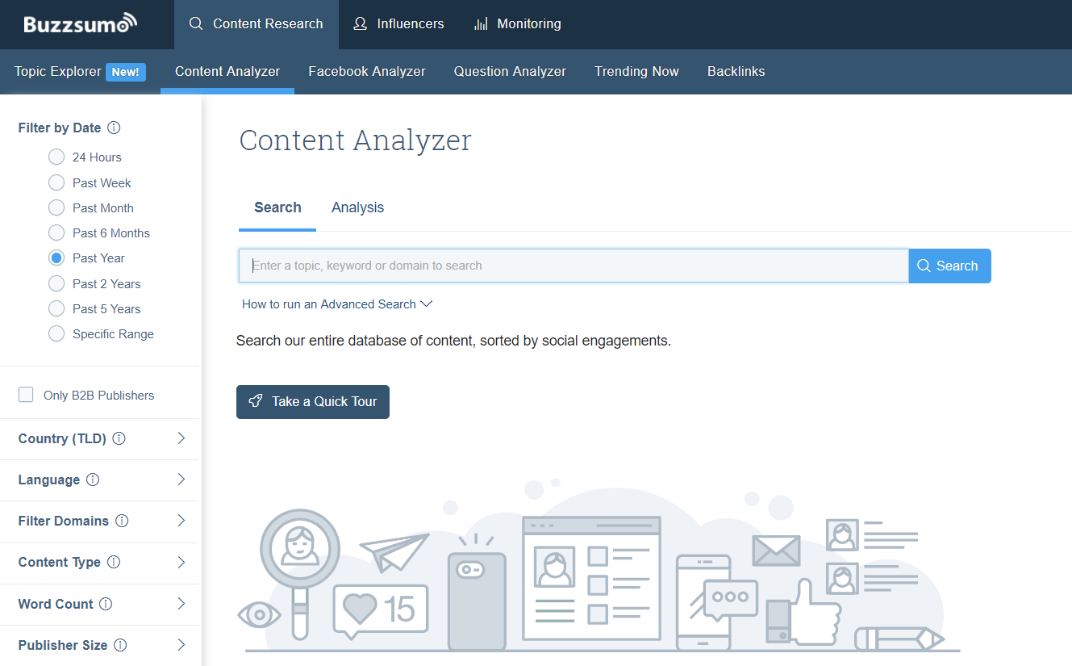Go to Topic Explorer
The width and height of the screenshot is (1072, 666).
pos(58,71)
